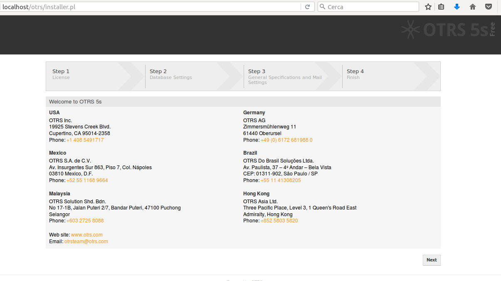Click the text OTRS S.A. de C.V.

(x=70, y=161)
